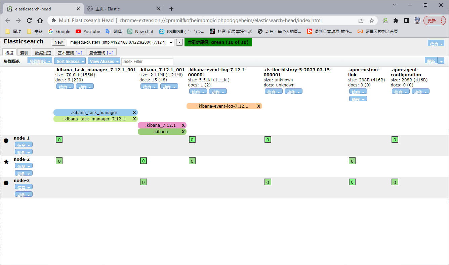Open the Extensions puzzle icon
The image size is (449, 265).
click(x=396, y=21)
